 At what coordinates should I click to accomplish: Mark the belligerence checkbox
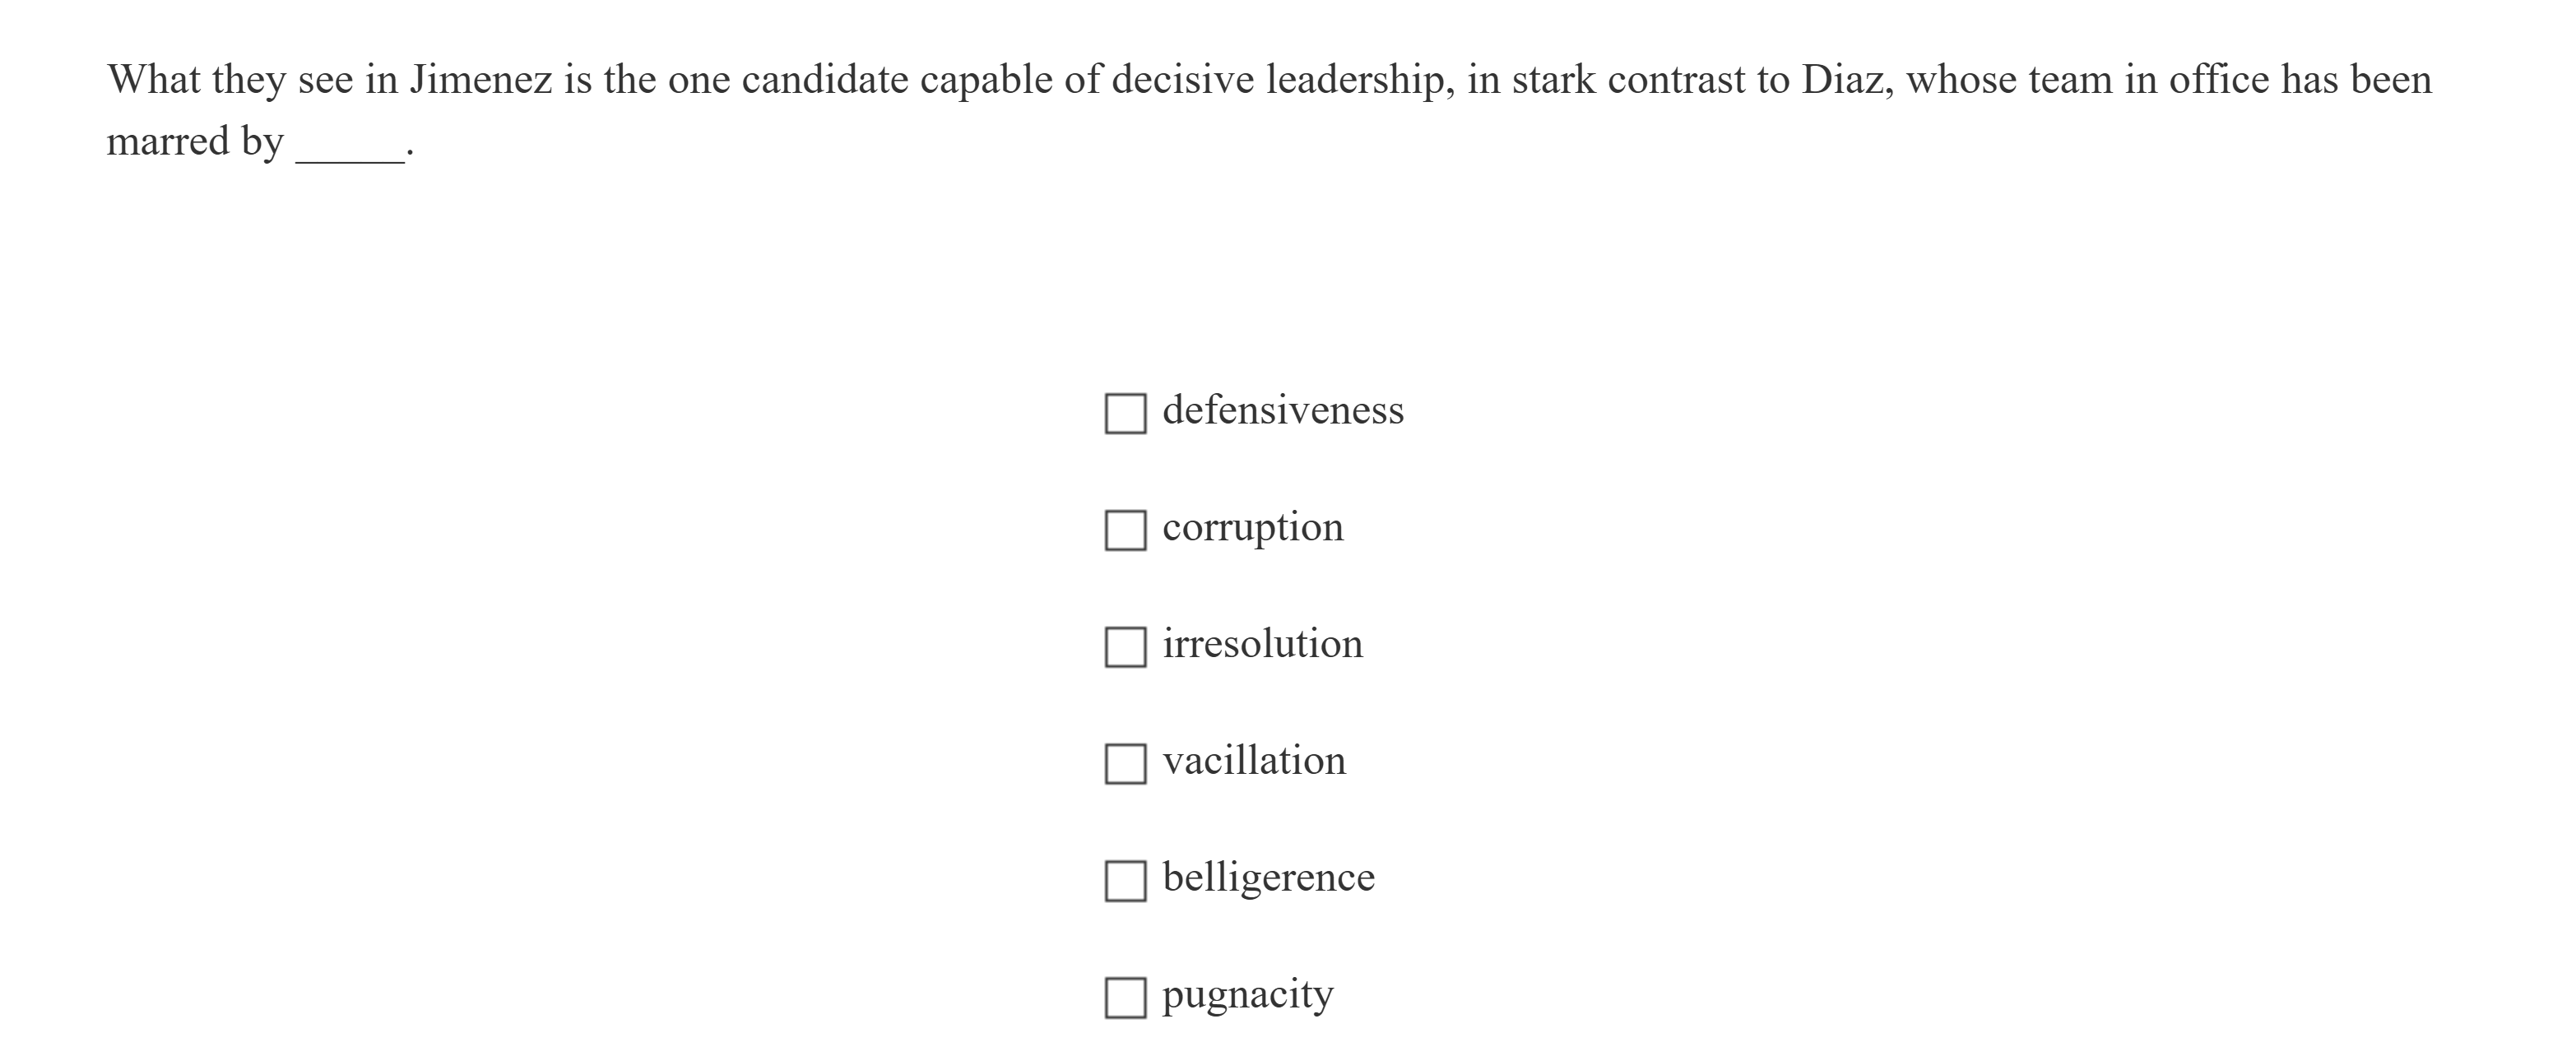point(1125,881)
